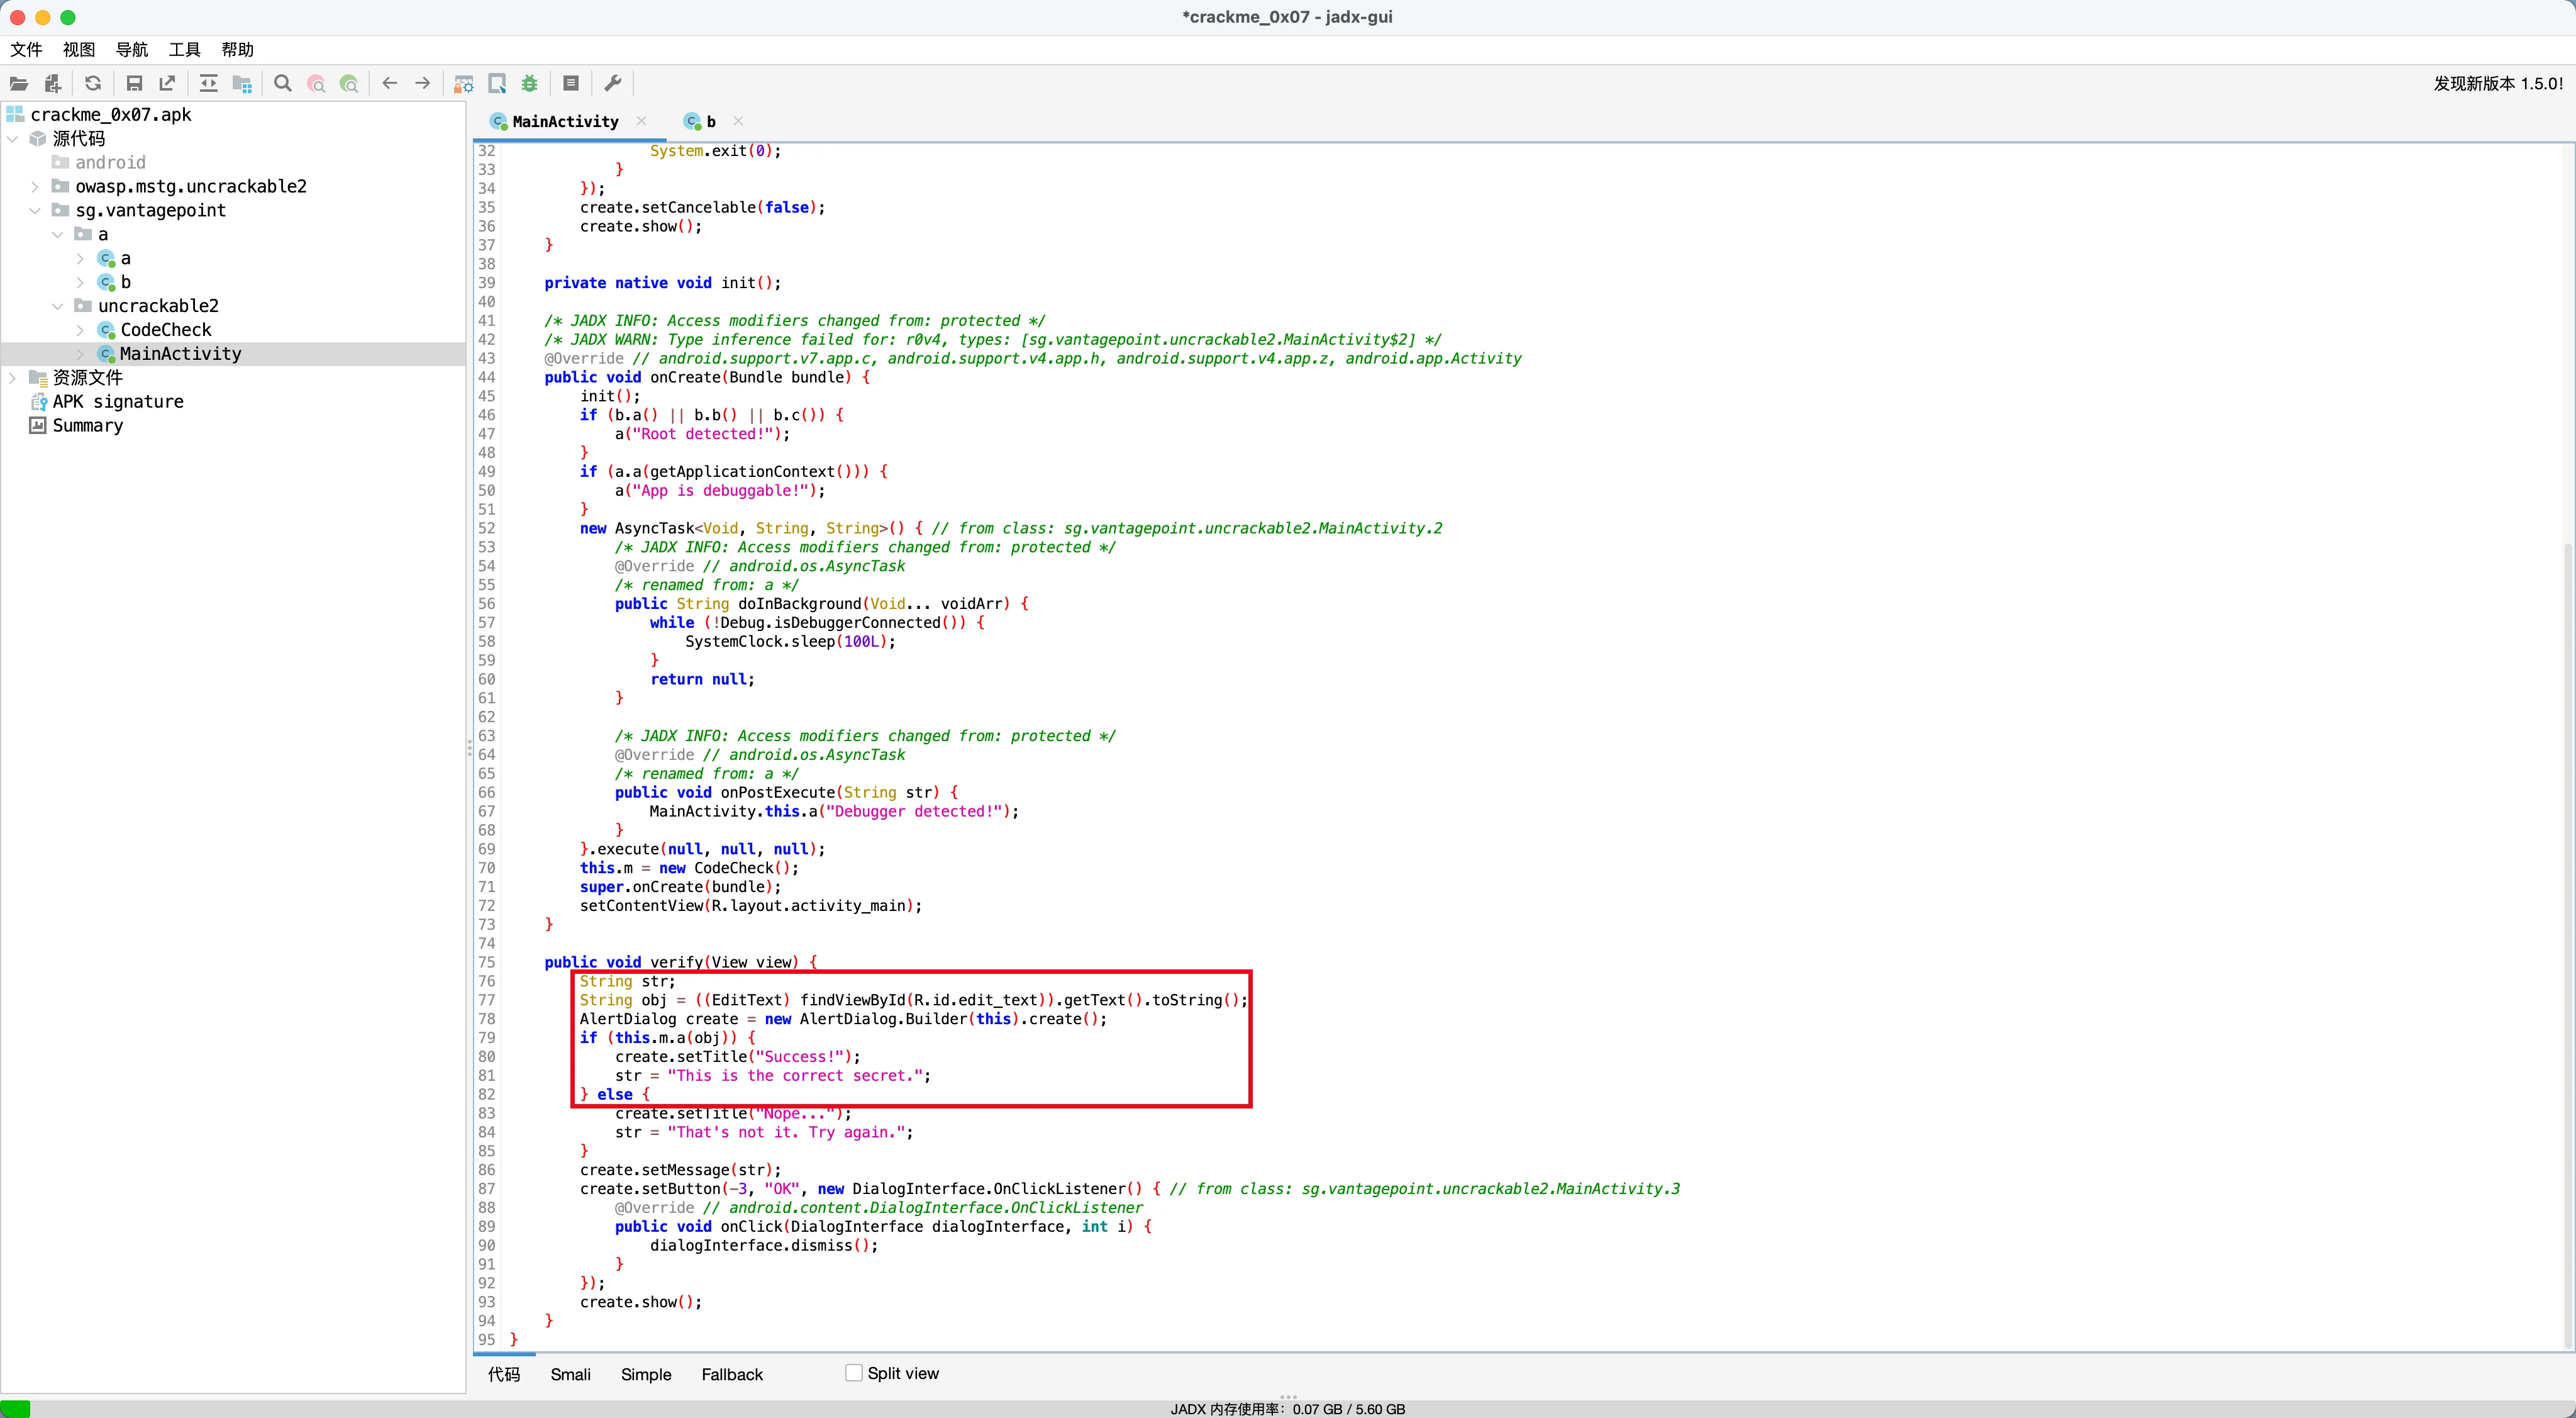Expand the 资源文件 resources node
The height and width of the screenshot is (1418, 2576).
pyautogui.click(x=13, y=378)
